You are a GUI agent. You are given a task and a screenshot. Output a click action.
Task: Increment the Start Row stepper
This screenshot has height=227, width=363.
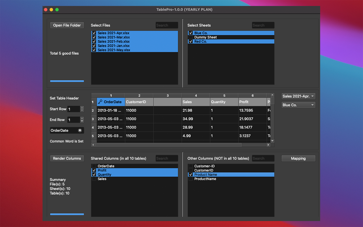click(x=82, y=108)
